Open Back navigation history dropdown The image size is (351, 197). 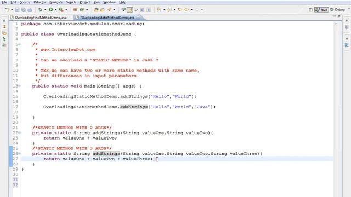point(191,10)
